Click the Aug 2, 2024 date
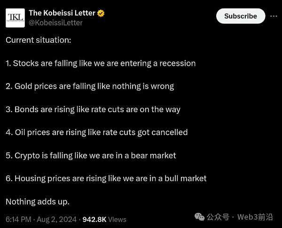Screen dimensions: 282x228 (57, 220)
